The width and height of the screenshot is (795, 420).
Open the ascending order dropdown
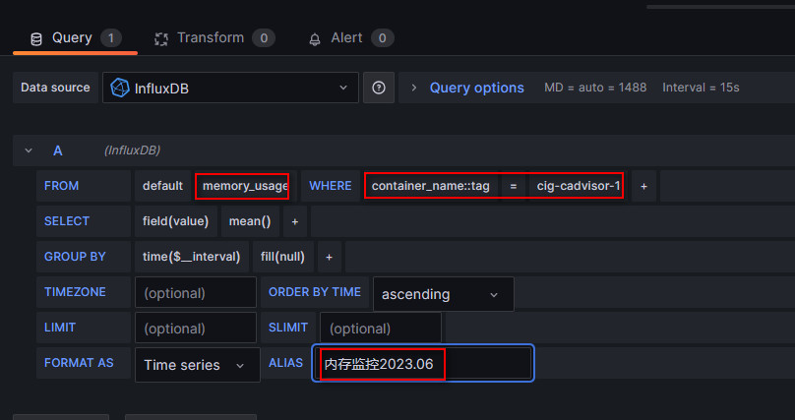[443, 294]
